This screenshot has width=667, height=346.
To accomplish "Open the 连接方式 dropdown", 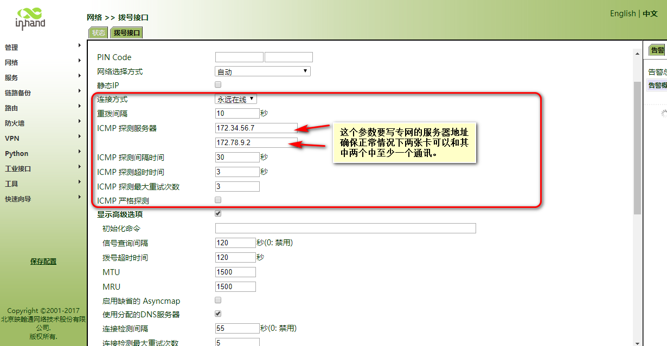I will coord(236,99).
